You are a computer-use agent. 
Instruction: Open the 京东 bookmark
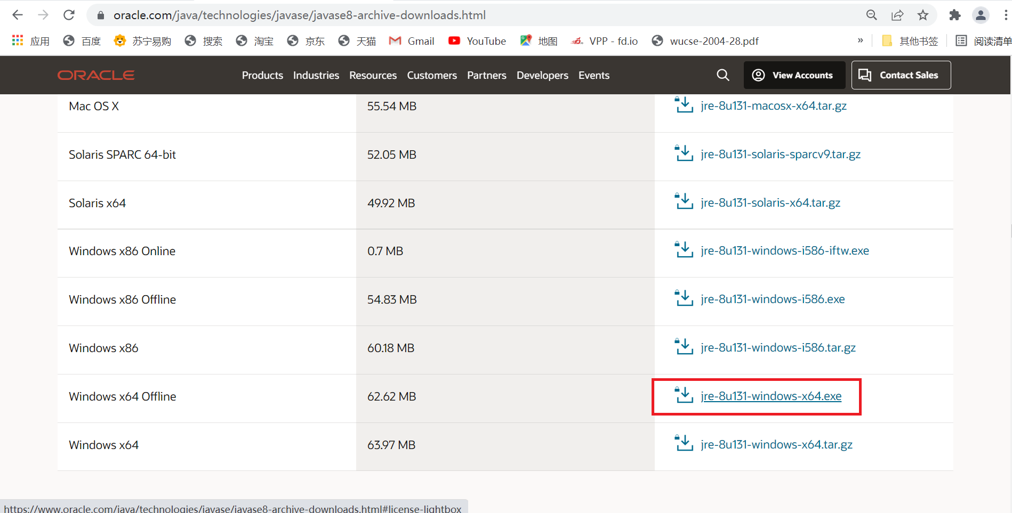(x=306, y=41)
